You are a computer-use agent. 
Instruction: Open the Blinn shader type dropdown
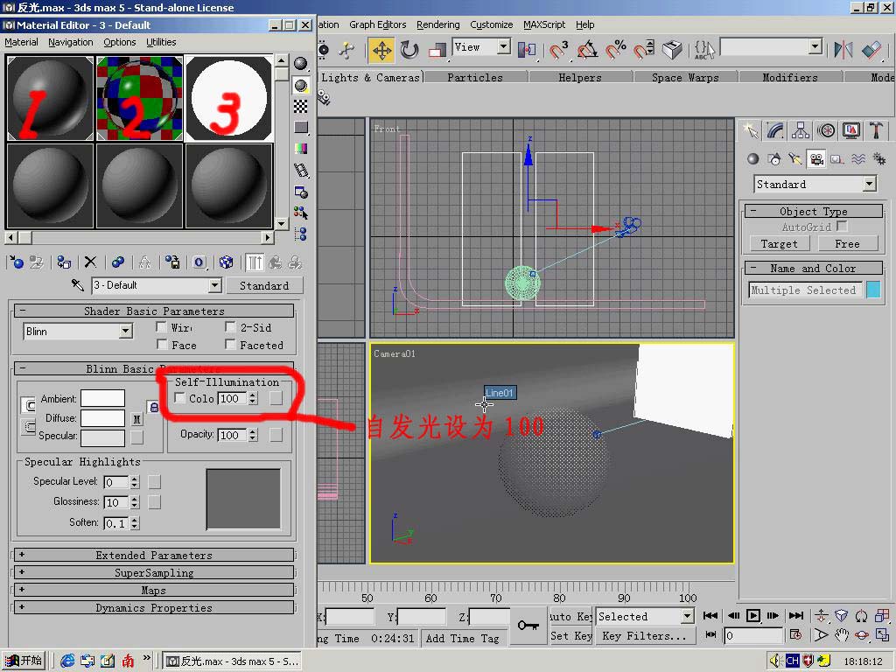pos(125,331)
